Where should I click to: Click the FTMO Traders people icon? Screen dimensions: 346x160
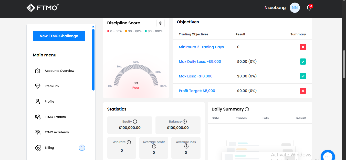38,117
